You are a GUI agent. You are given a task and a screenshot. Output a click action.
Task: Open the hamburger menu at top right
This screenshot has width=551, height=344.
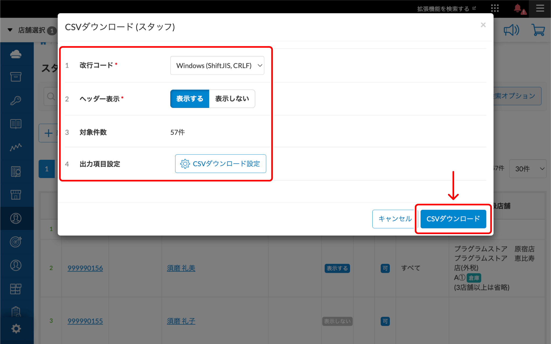(x=540, y=8)
